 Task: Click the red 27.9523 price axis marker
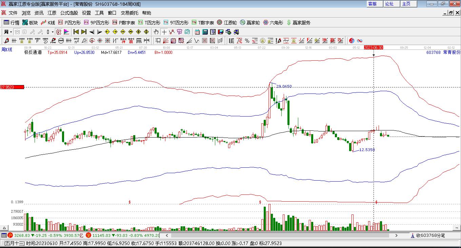point(12,87)
